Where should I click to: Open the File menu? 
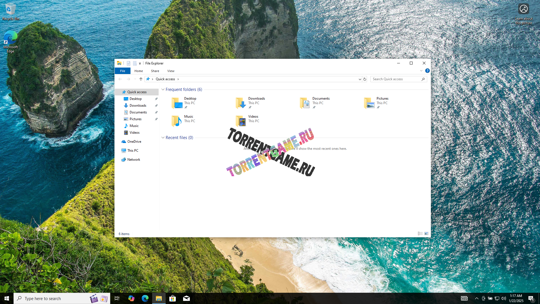pyautogui.click(x=123, y=71)
